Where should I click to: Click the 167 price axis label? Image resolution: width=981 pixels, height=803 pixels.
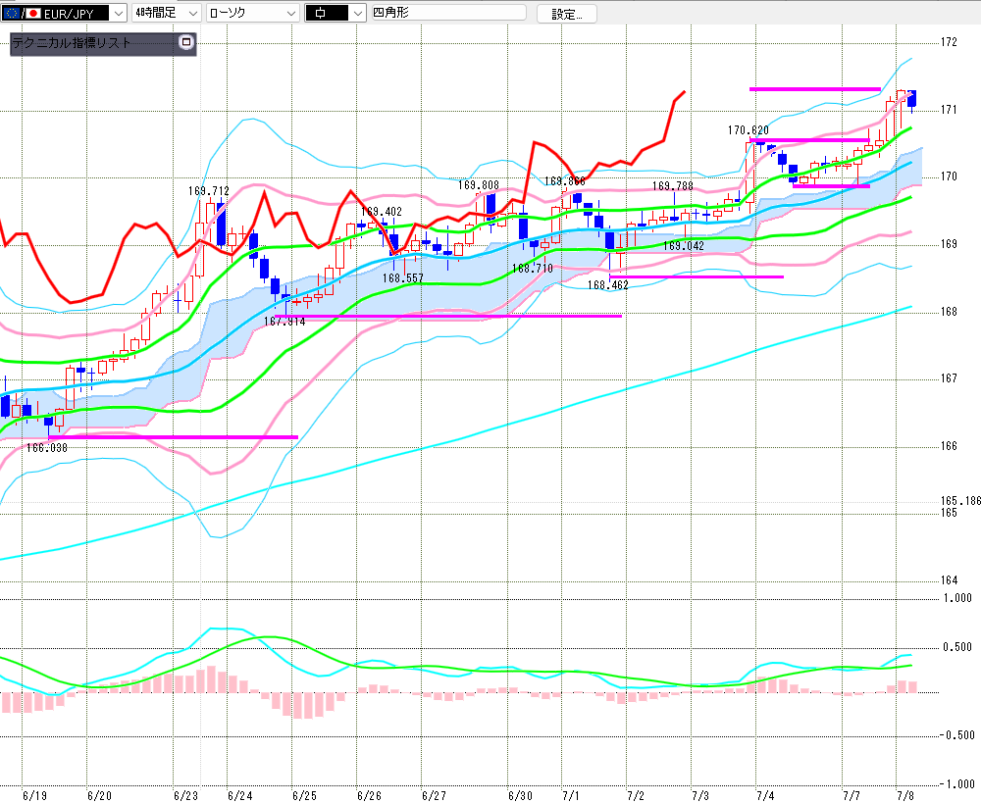[x=949, y=378]
